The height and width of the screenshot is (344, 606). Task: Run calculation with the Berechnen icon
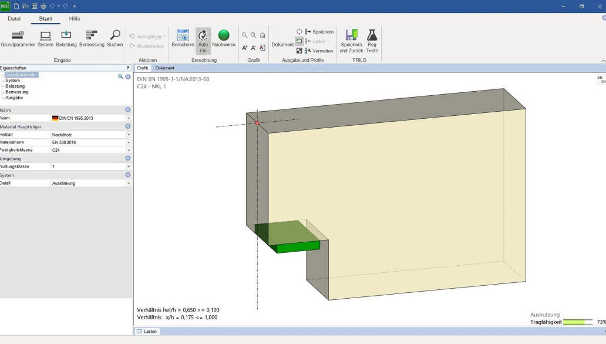tap(183, 36)
